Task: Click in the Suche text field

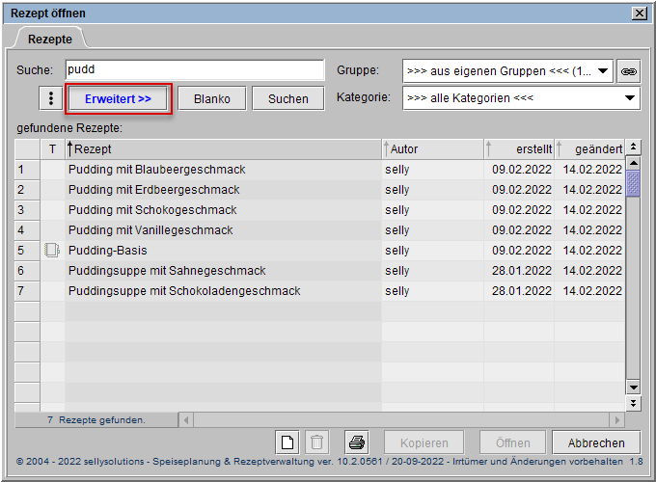Action: [x=194, y=70]
